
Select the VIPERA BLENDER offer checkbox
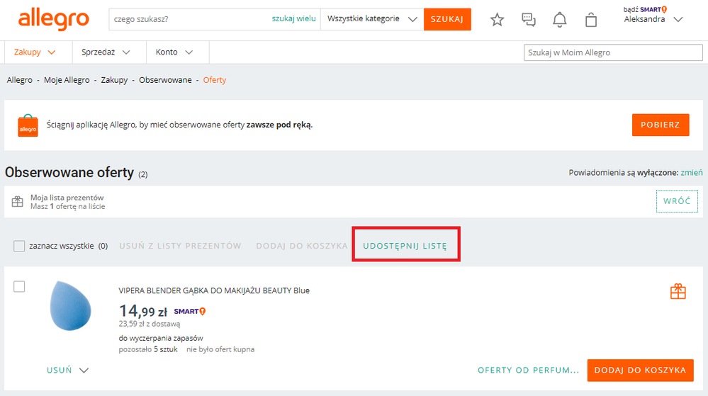[19, 286]
